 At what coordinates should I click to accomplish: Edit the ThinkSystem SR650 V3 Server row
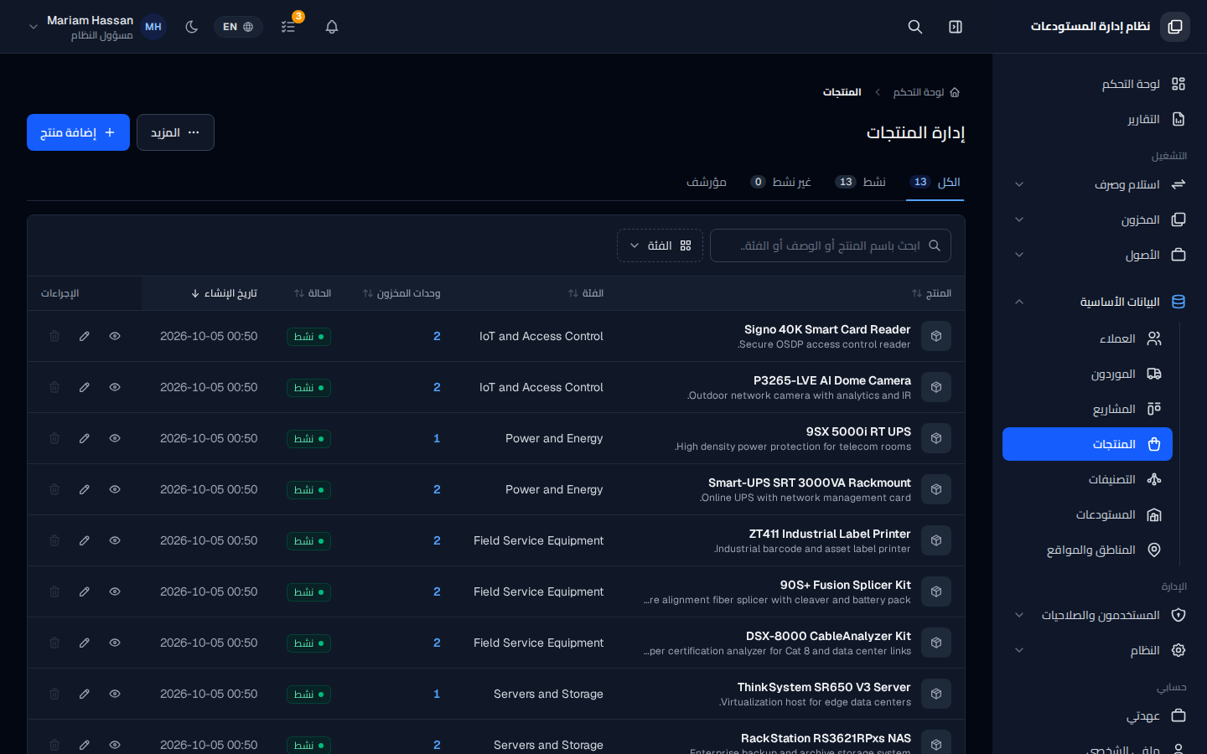85,694
